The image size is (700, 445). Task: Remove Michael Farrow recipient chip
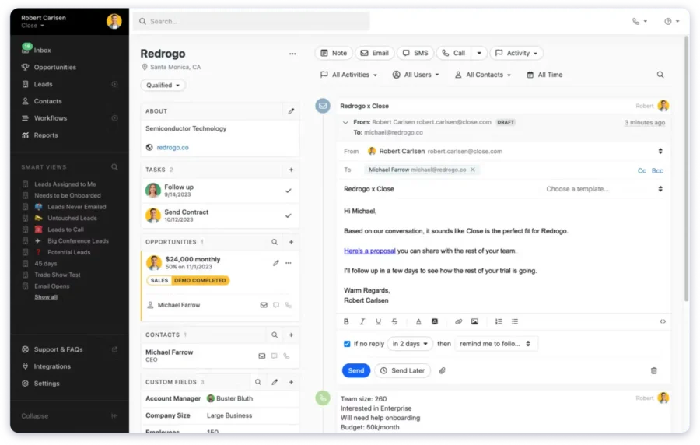(472, 170)
